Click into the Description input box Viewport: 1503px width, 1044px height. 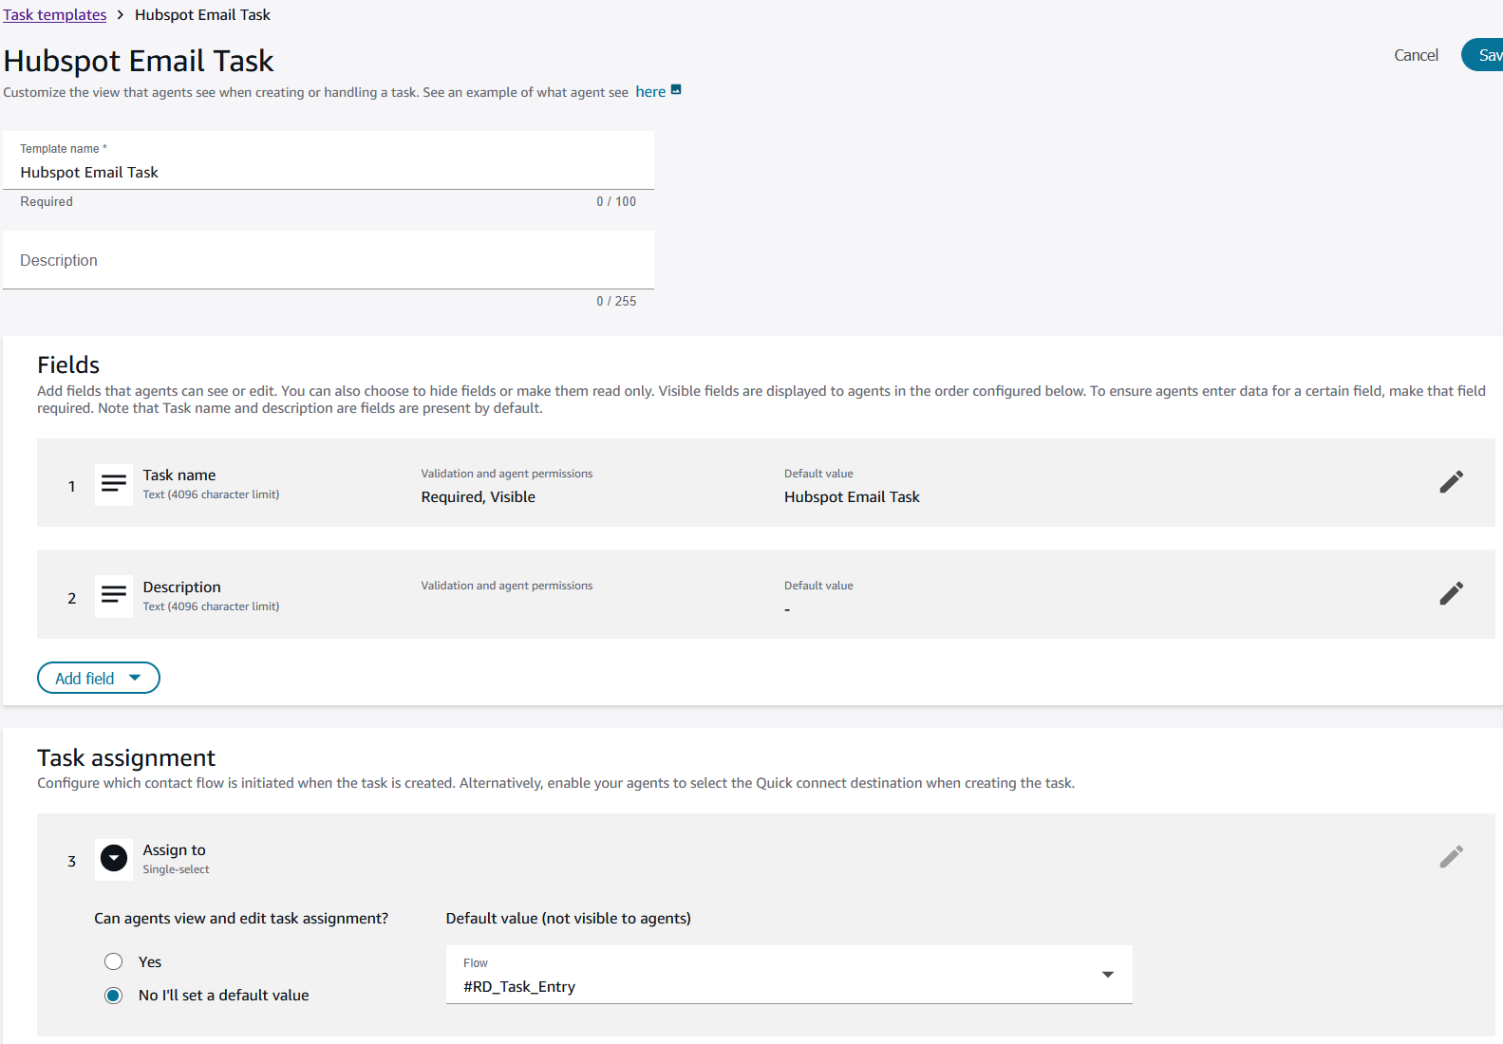[x=328, y=260]
